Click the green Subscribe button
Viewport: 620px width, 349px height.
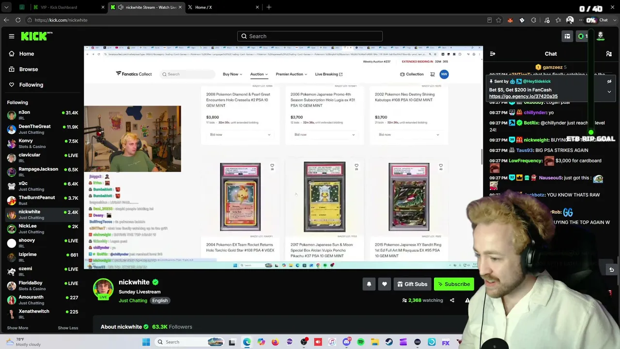(x=454, y=284)
